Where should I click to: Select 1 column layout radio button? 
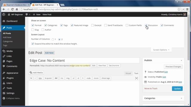[x=53, y=40]
